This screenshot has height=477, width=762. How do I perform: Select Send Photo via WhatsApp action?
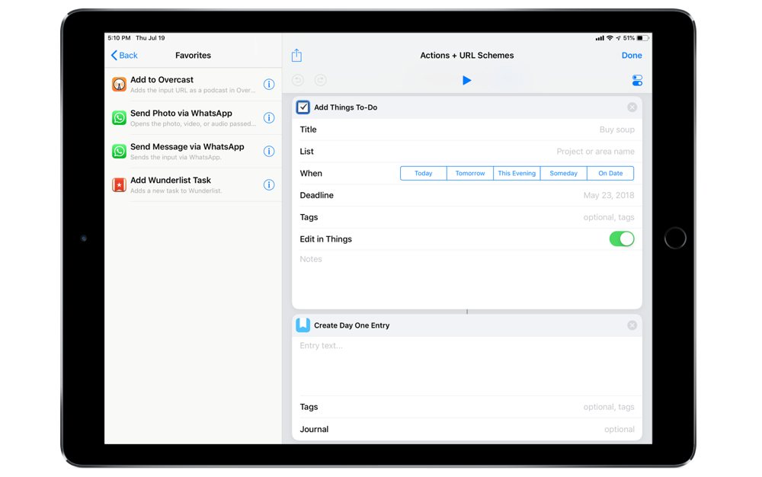tap(194, 117)
